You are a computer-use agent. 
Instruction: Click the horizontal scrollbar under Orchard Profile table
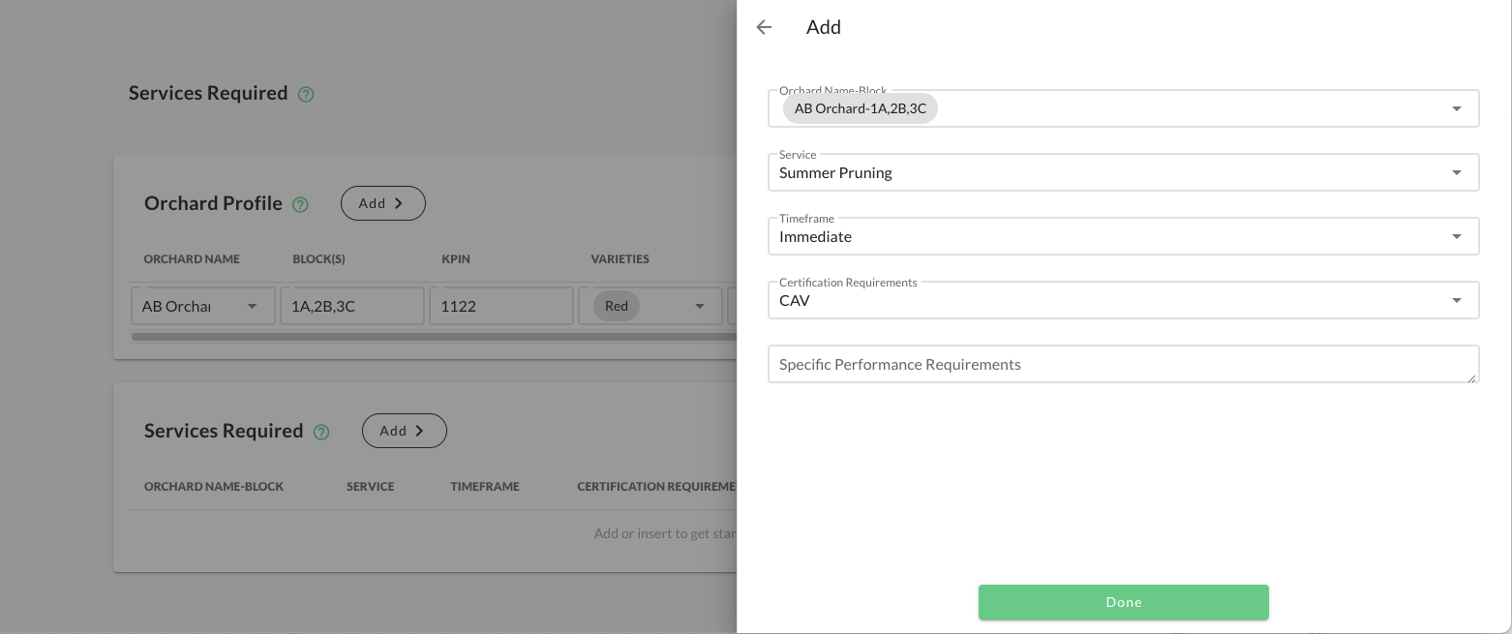coord(434,337)
